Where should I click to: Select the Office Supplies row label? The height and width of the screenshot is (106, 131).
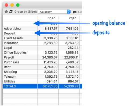(15, 53)
